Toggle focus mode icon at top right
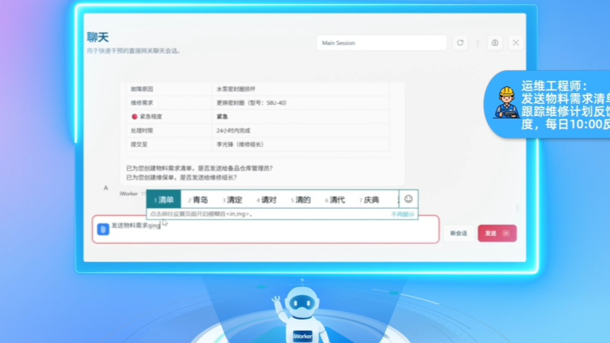This screenshot has height=343, width=610. click(x=516, y=43)
